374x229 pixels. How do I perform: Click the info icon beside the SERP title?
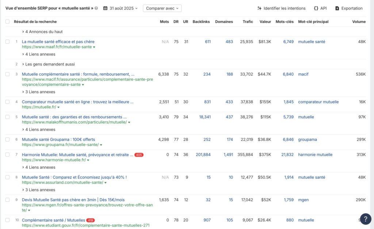(x=96, y=8)
